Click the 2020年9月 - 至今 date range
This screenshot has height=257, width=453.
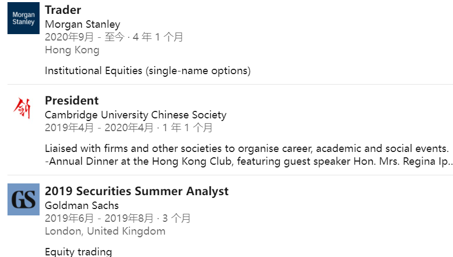(85, 37)
